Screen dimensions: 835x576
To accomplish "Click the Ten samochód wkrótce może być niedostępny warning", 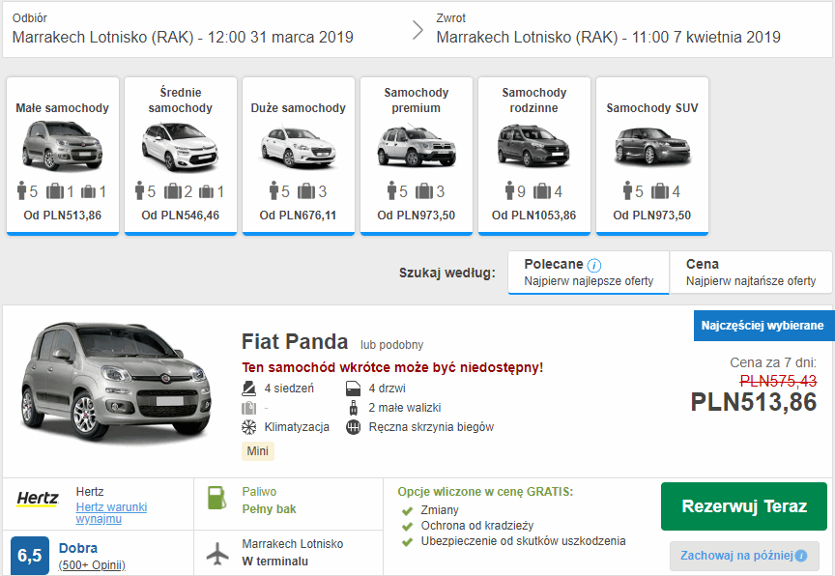I will [x=392, y=368].
